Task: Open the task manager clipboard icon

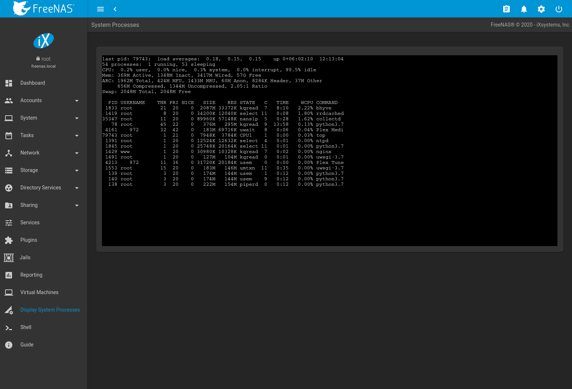Action: [506, 9]
